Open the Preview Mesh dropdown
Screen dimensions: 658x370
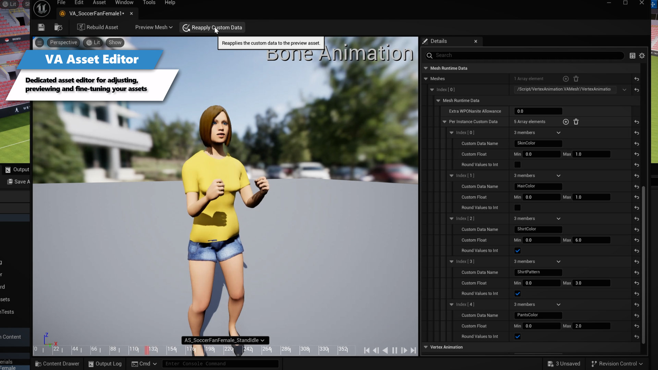(153, 27)
